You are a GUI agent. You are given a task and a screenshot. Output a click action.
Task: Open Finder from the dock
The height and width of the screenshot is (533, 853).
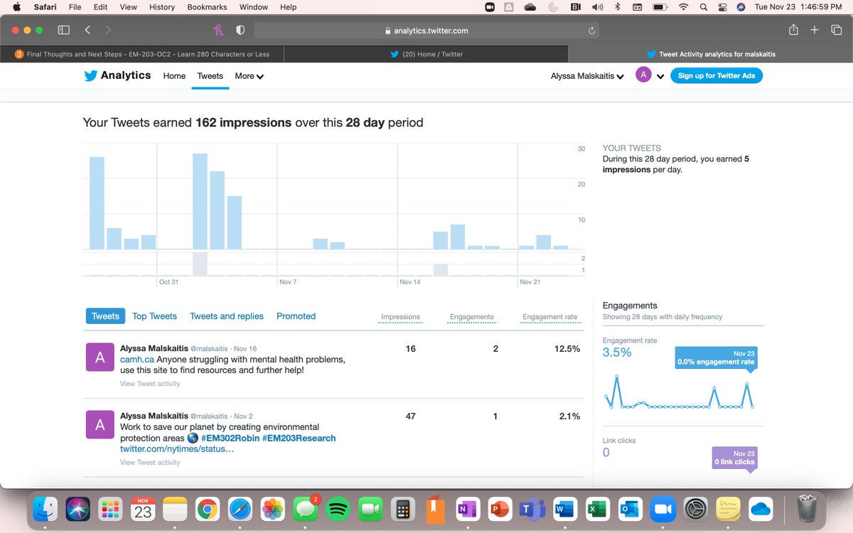click(46, 509)
